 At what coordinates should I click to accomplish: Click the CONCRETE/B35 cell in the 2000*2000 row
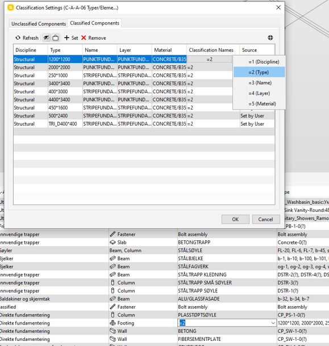pyautogui.click(x=169, y=67)
